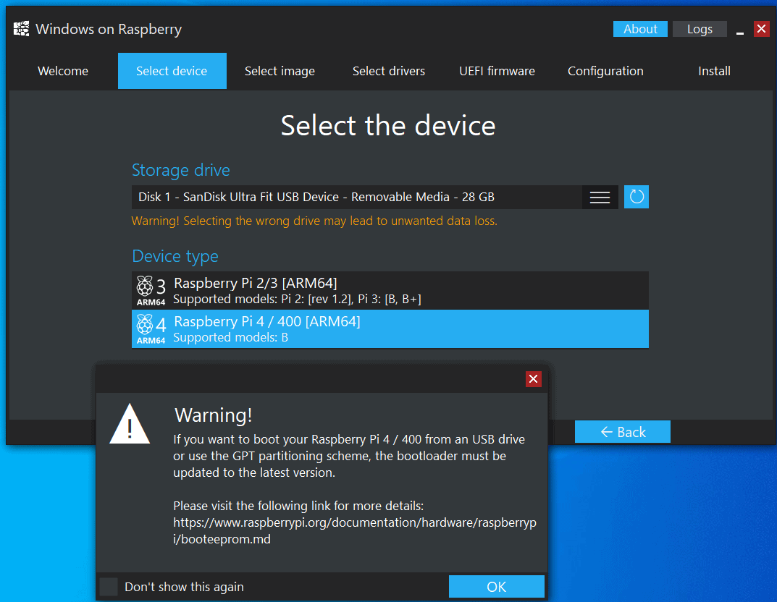Open the Configuration tab
Screen dimensions: 777x602
(x=605, y=71)
